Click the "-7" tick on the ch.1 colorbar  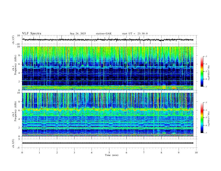pos(206,87)
